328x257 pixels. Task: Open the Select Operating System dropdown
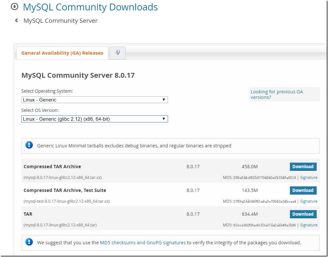[x=95, y=100]
